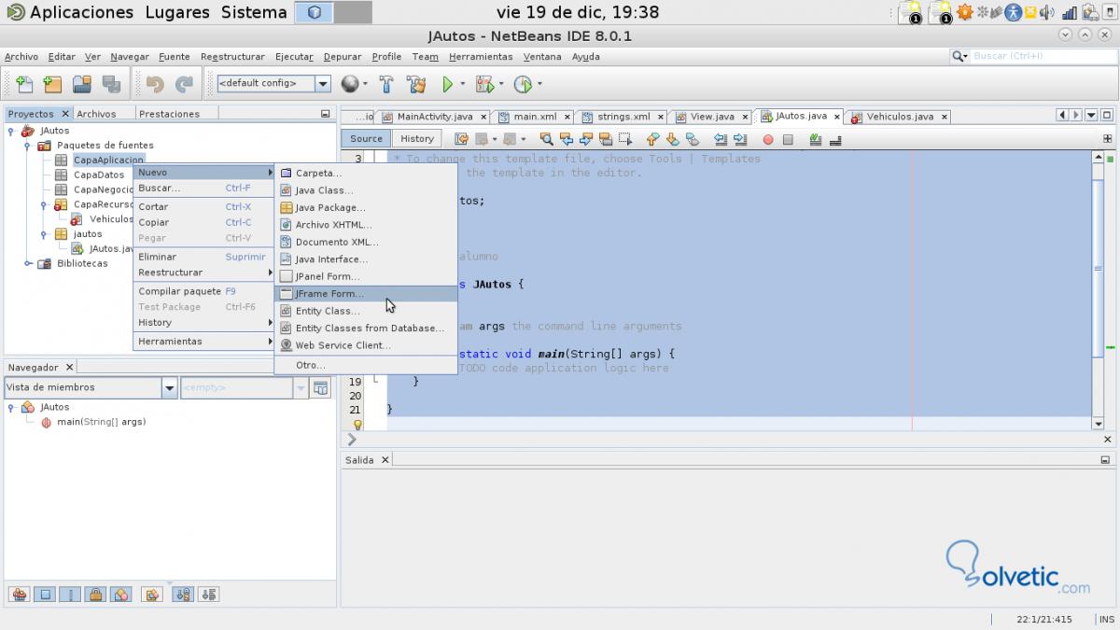Collapse the JAutos project tree node
This screenshot has width=1120, height=630.
(x=11, y=131)
